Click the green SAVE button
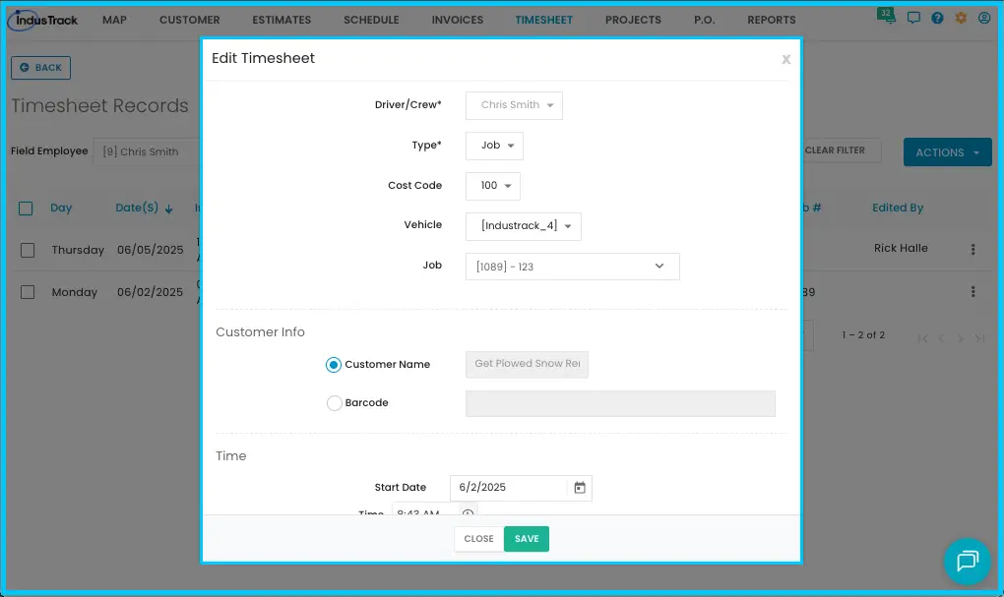 point(527,539)
